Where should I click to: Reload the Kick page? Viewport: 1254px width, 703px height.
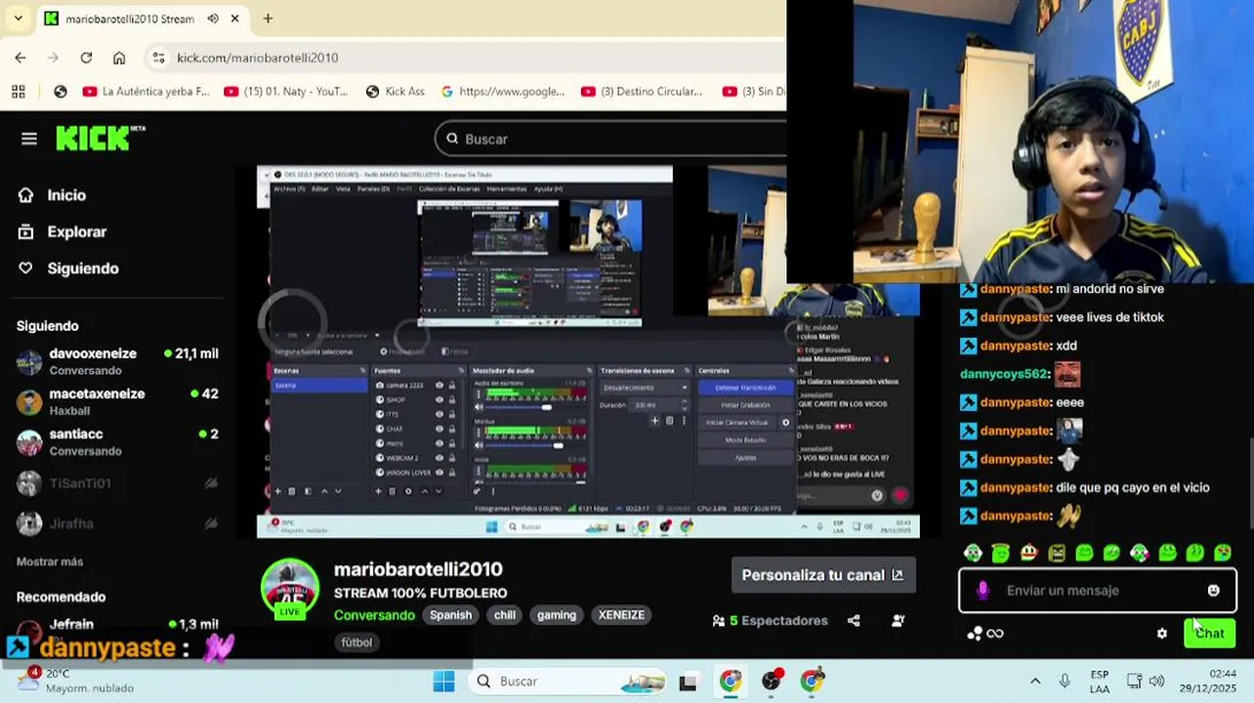[86, 58]
